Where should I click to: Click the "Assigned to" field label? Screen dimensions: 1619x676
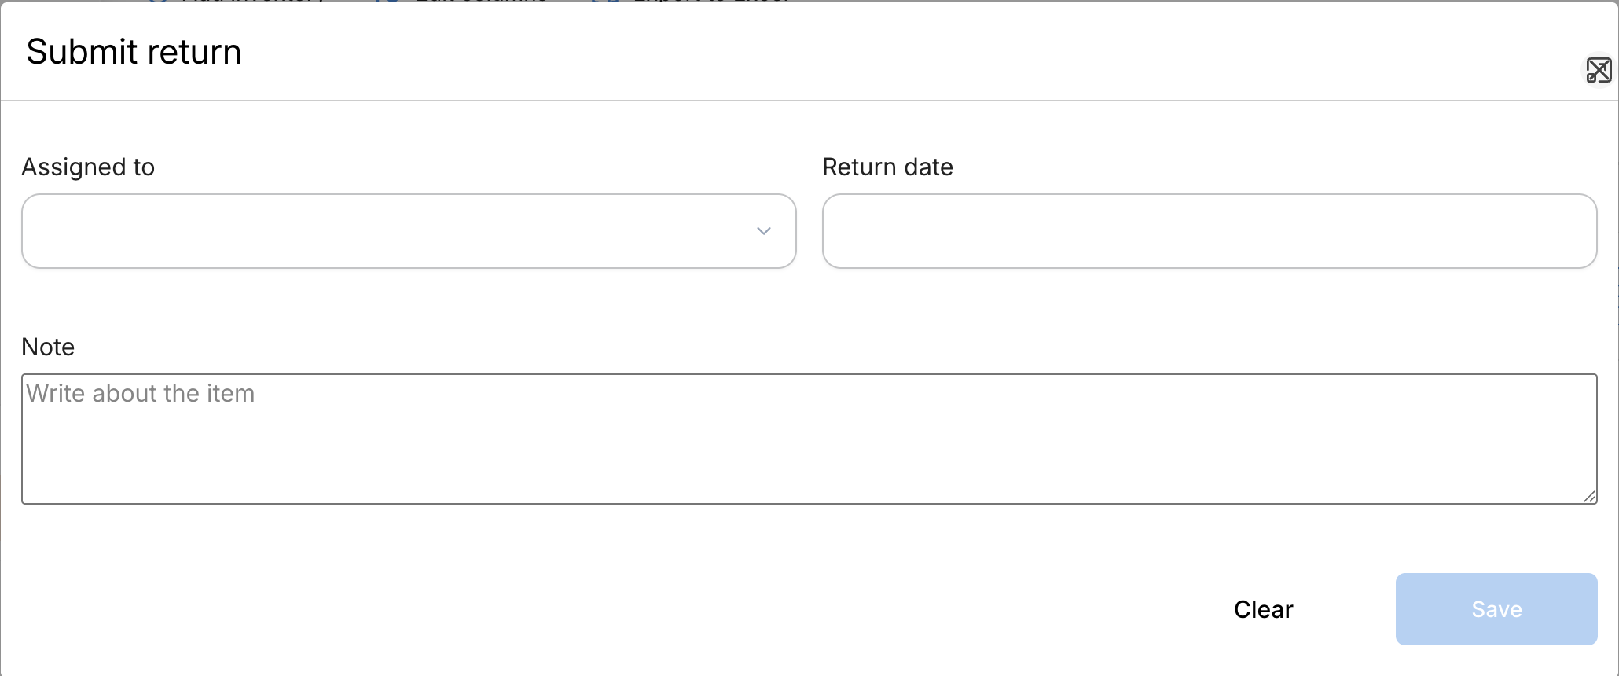click(x=88, y=167)
